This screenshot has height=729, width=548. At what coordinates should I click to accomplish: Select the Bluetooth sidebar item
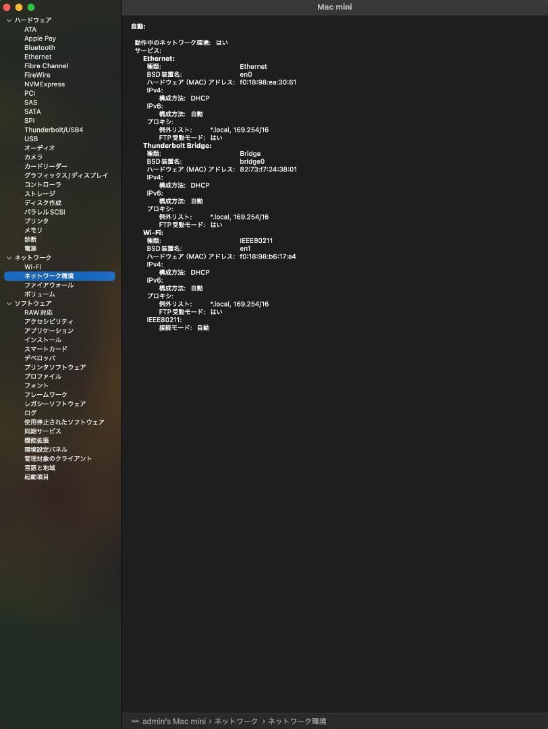pos(39,48)
